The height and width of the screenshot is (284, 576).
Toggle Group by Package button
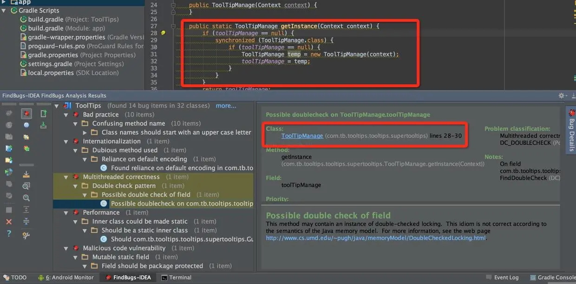pos(26,137)
